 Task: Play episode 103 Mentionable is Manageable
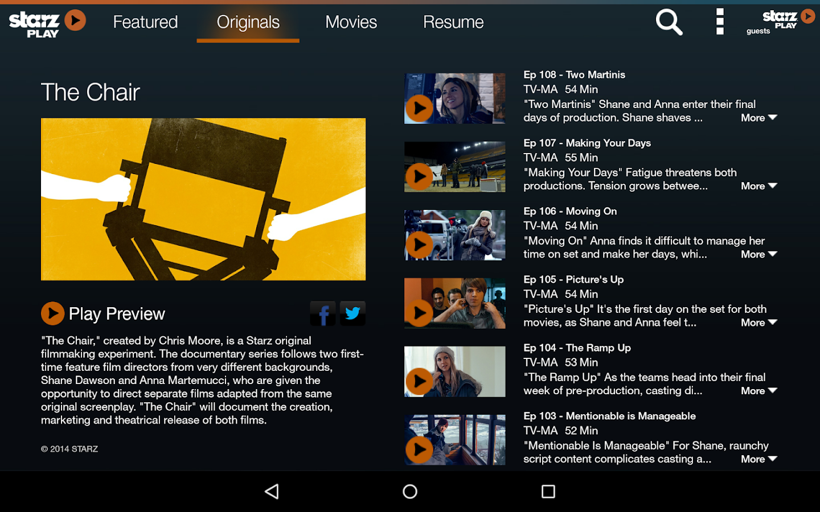(420, 449)
